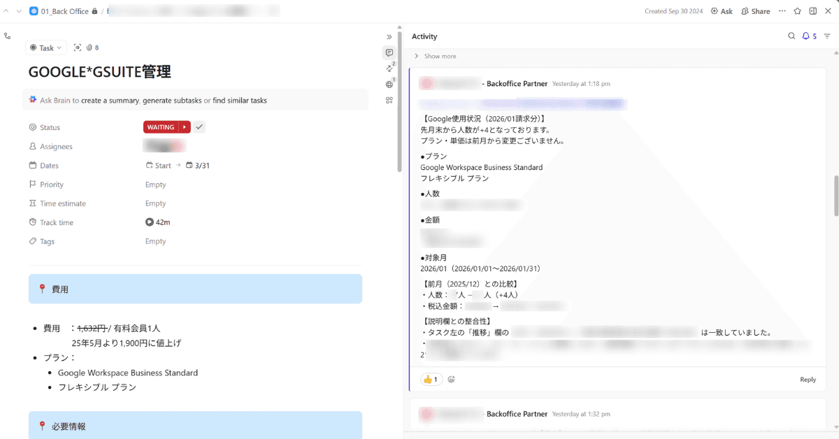This screenshot has width=839, height=439.
Task: Click 'Yesterday at 1:18 pm' timestamp
Action: pos(581,84)
